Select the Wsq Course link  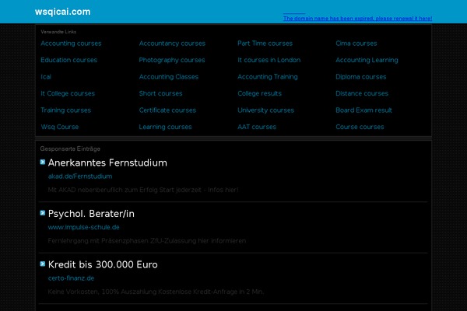click(60, 127)
